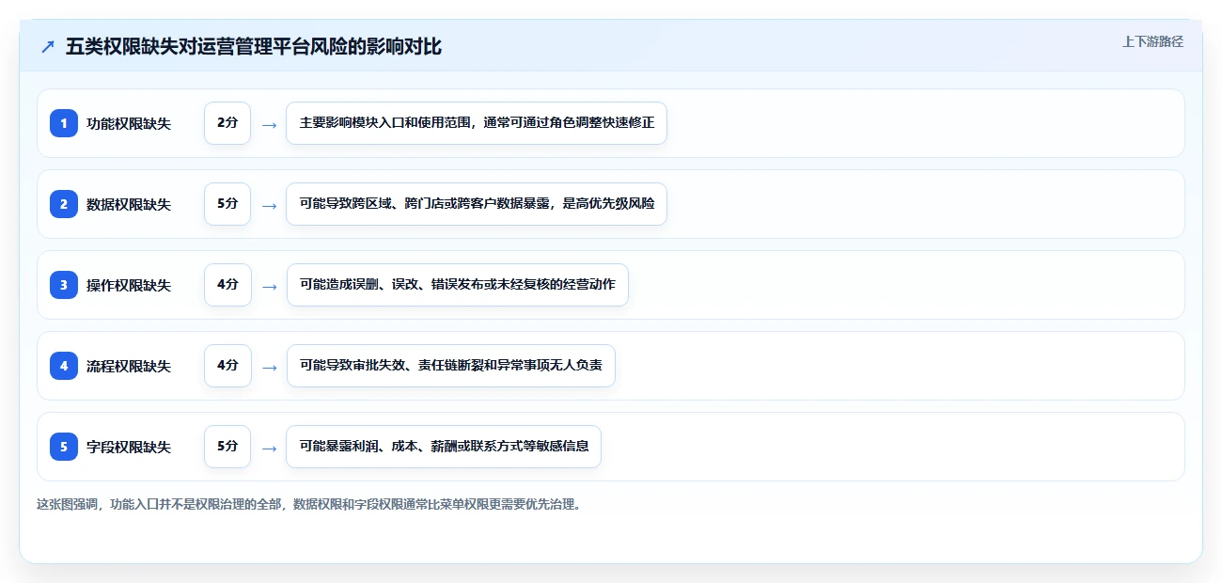Click the 2分 score chip

[227, 123]
